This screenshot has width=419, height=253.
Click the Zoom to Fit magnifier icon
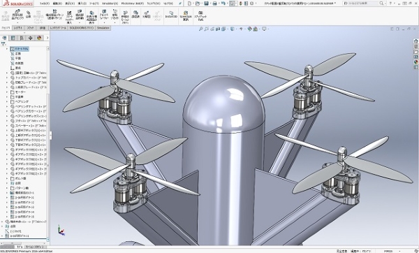click(x=201, y=29)
